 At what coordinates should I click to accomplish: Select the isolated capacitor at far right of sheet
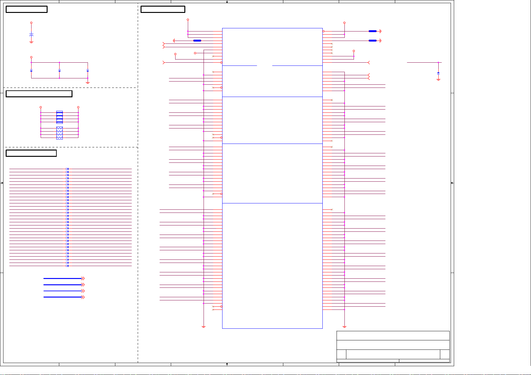pos(438,73)
